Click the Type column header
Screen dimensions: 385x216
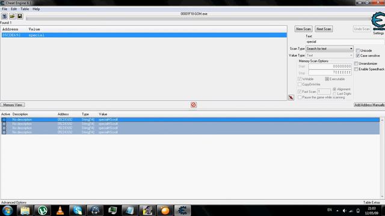tap(85, 114)
